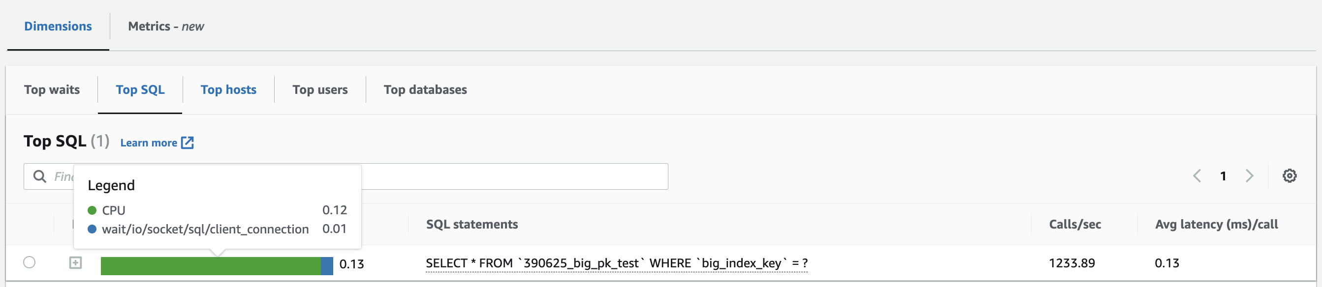Click the blue client_connection legend dot
The image size is (1322, 287).
click(x=93, y=229)
